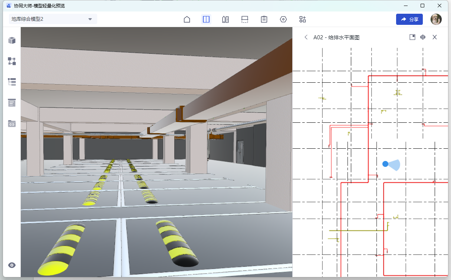Open the grid apps icon in toolbar

(303, 19)
